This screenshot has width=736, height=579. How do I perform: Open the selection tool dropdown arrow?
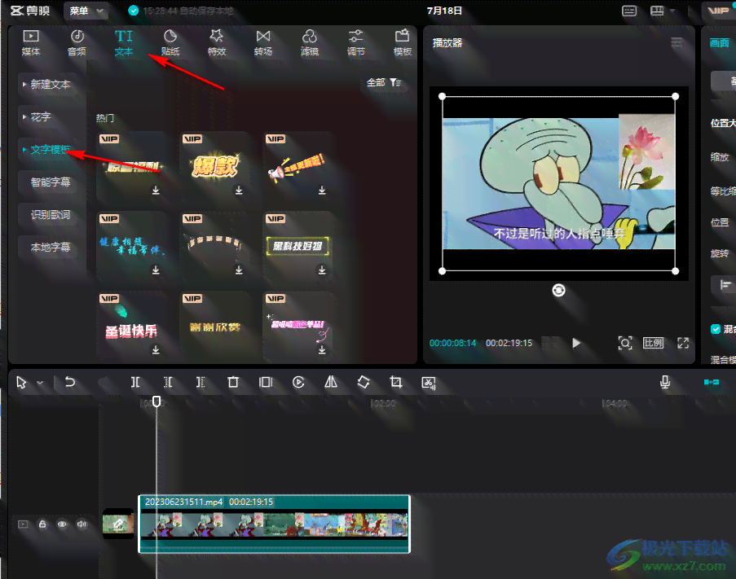[41, 383]
